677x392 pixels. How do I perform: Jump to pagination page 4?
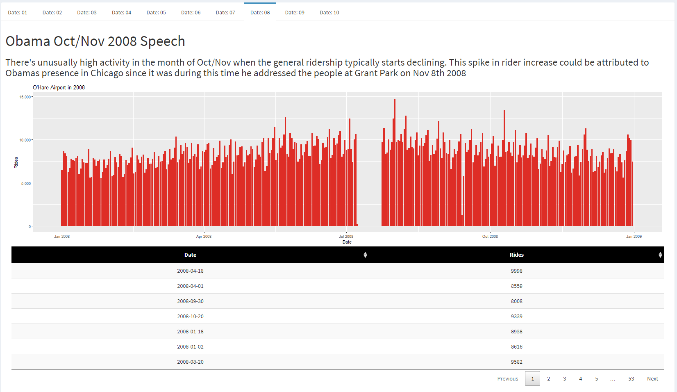click(x=580, y=378)
